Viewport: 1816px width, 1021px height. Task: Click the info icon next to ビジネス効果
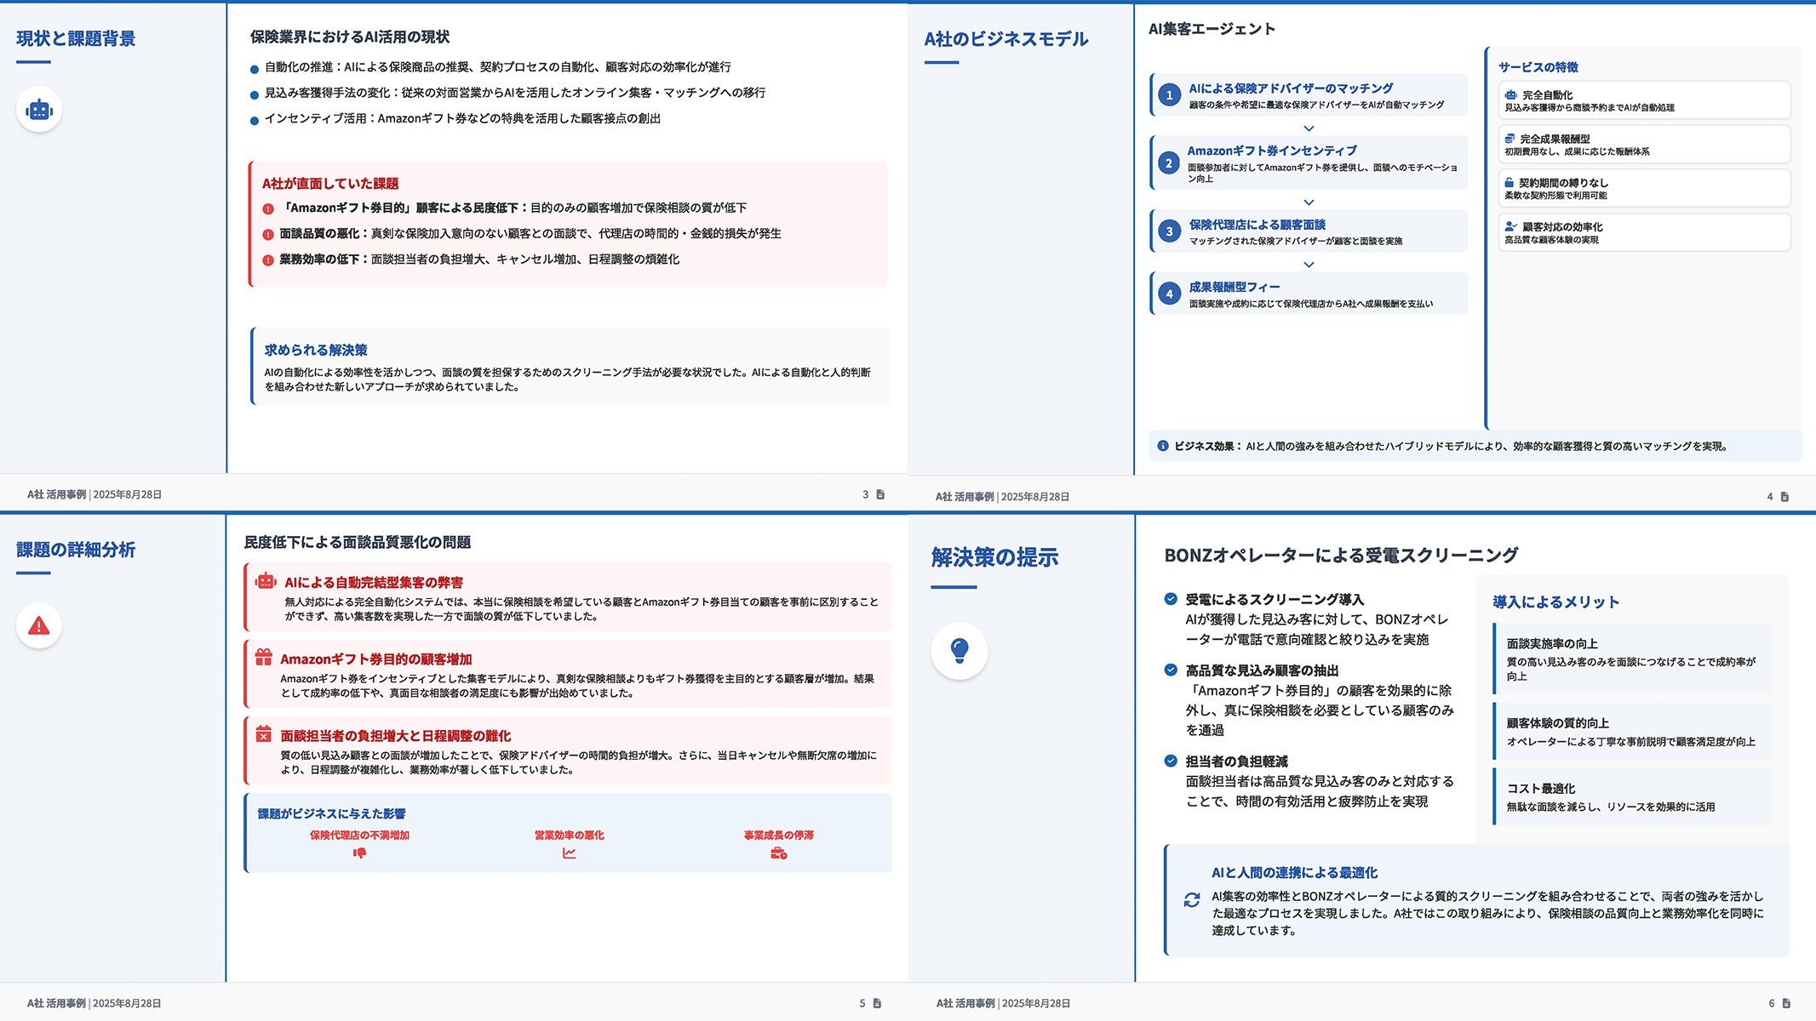click(1163, 446)
